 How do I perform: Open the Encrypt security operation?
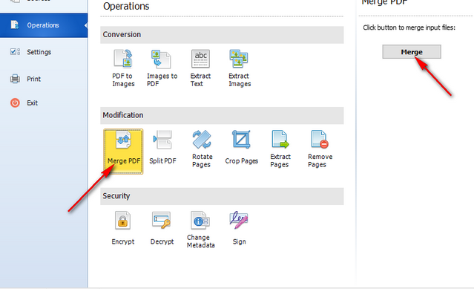[122, 228]
